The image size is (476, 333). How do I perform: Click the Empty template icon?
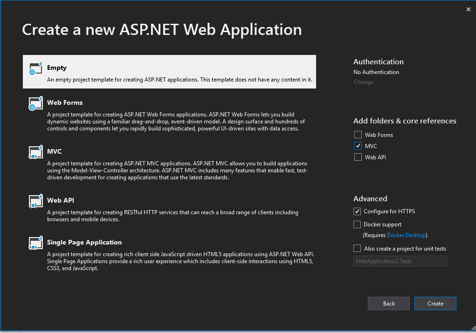[x=35, y=68]
